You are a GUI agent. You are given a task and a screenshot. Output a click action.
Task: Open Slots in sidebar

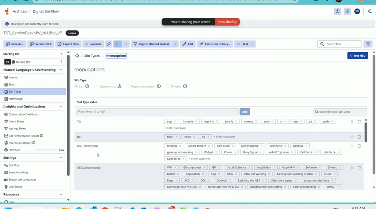(12, 85)
